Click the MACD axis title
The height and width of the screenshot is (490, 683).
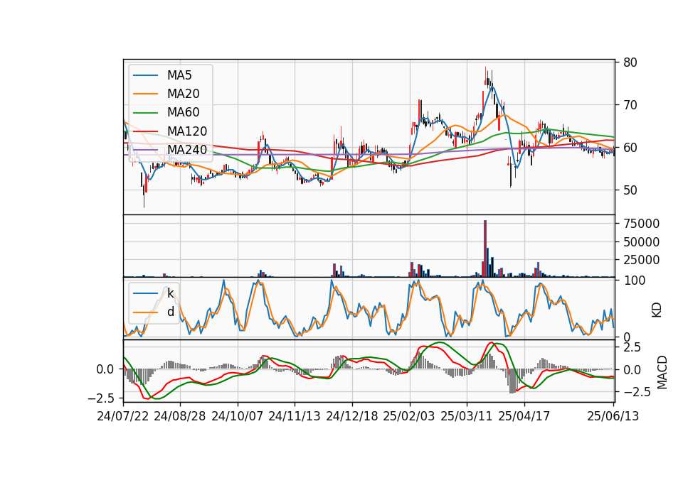[x=662, y=372]
